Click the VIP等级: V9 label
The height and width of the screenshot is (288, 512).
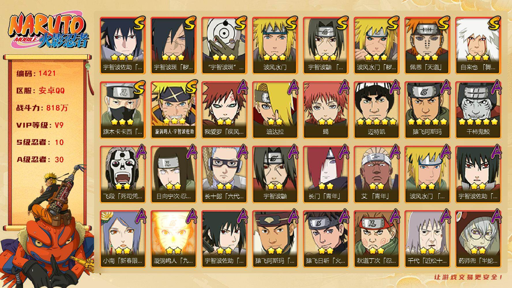pyautogui.click(x=40, y=125)
